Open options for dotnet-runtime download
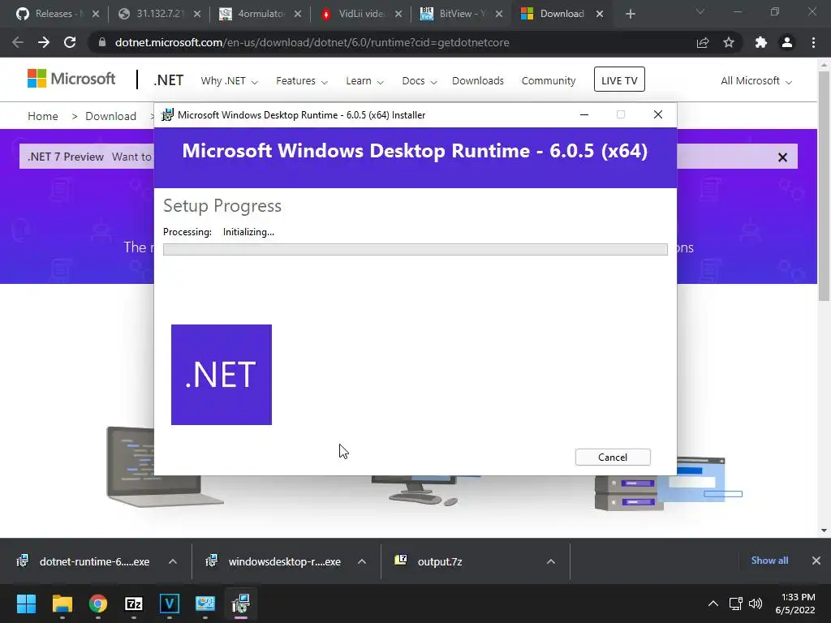 click(173, 561)
